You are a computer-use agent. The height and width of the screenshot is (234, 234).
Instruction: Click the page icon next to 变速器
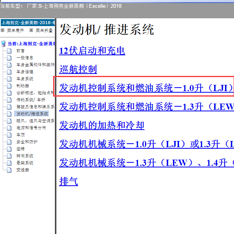click(9, 170)
